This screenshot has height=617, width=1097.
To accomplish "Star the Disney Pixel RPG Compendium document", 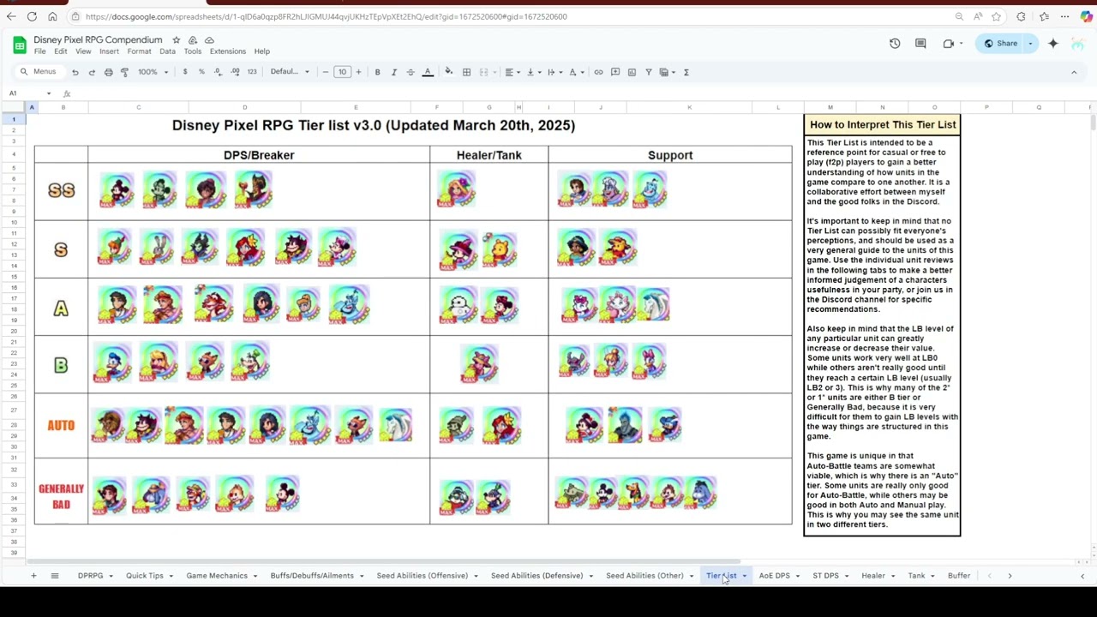I will pyautogui.click(x=176, y=40).
